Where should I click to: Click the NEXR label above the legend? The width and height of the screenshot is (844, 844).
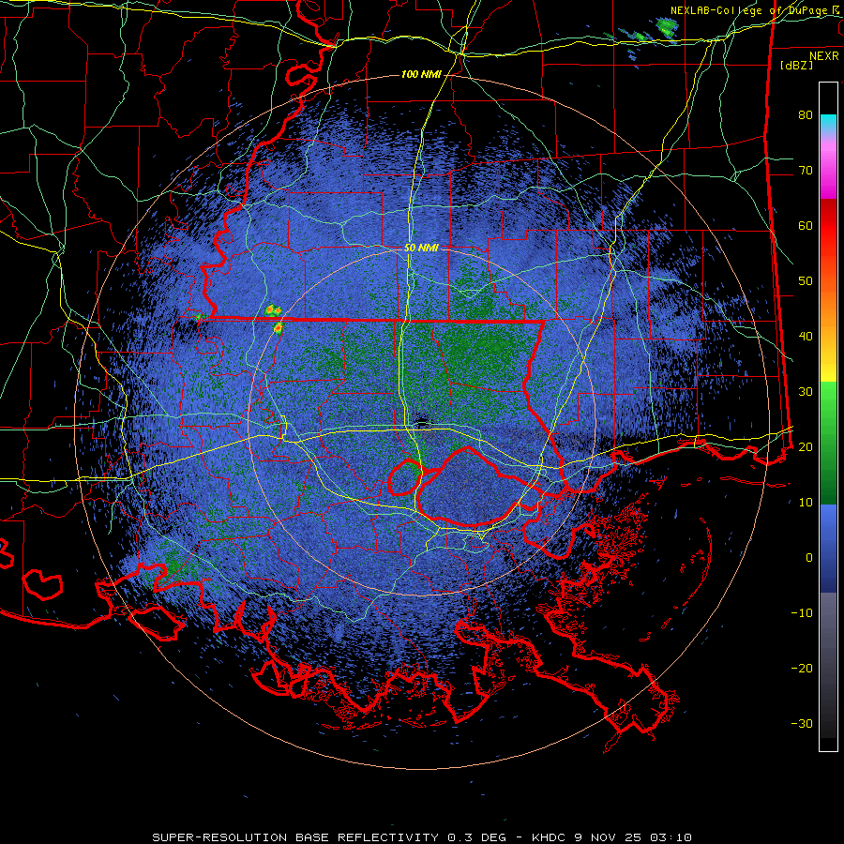point(824,56)
